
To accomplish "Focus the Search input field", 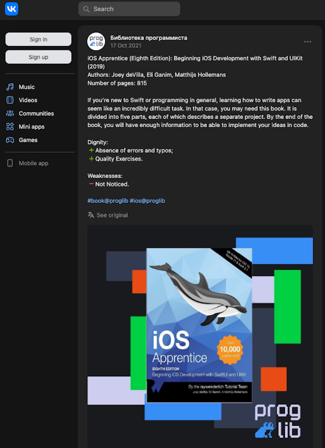I will pyautogui.click(x=129, y=9).
